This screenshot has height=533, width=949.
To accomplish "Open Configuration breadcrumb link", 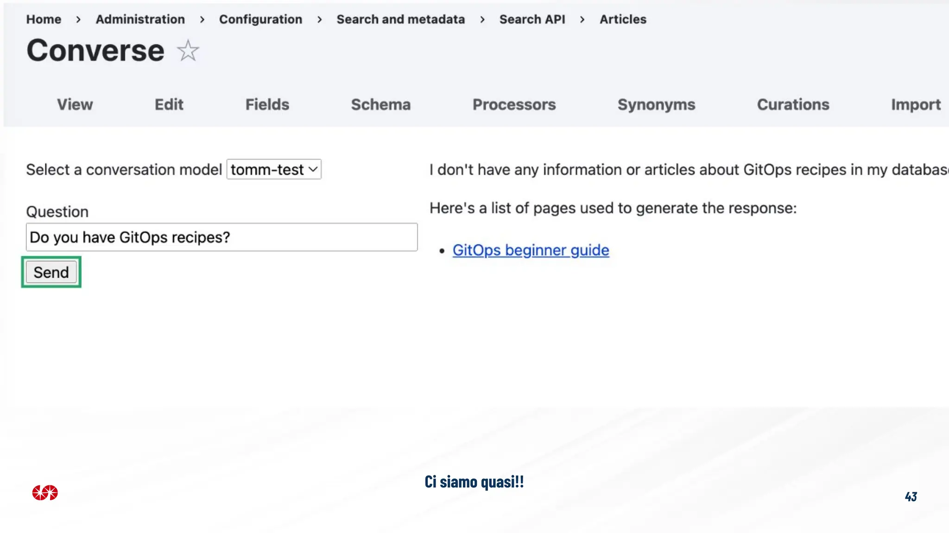I will coord(260,19).
